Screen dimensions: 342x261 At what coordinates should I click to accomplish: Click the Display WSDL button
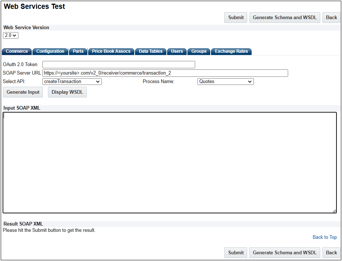pyautogui.click(x=67, y=92)
